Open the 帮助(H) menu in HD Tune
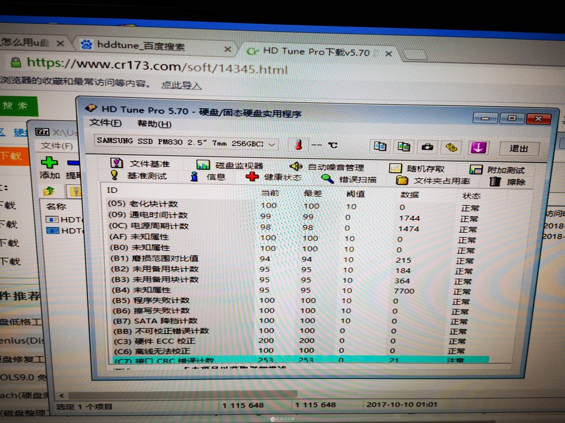 click(154, 124)
